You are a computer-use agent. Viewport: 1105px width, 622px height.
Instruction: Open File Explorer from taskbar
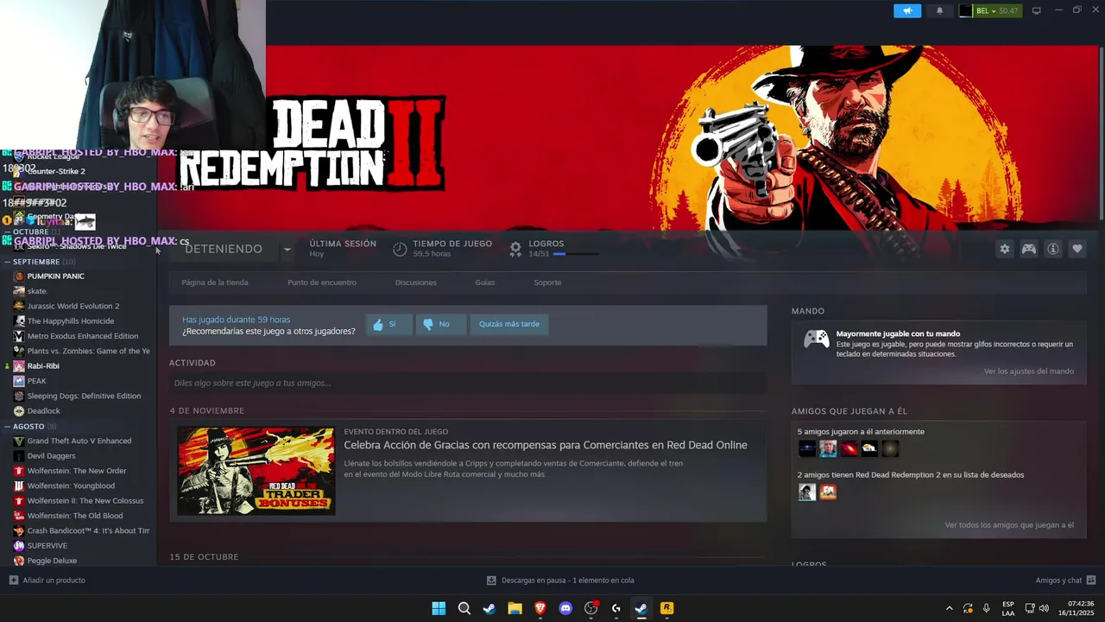click(515, 608)
